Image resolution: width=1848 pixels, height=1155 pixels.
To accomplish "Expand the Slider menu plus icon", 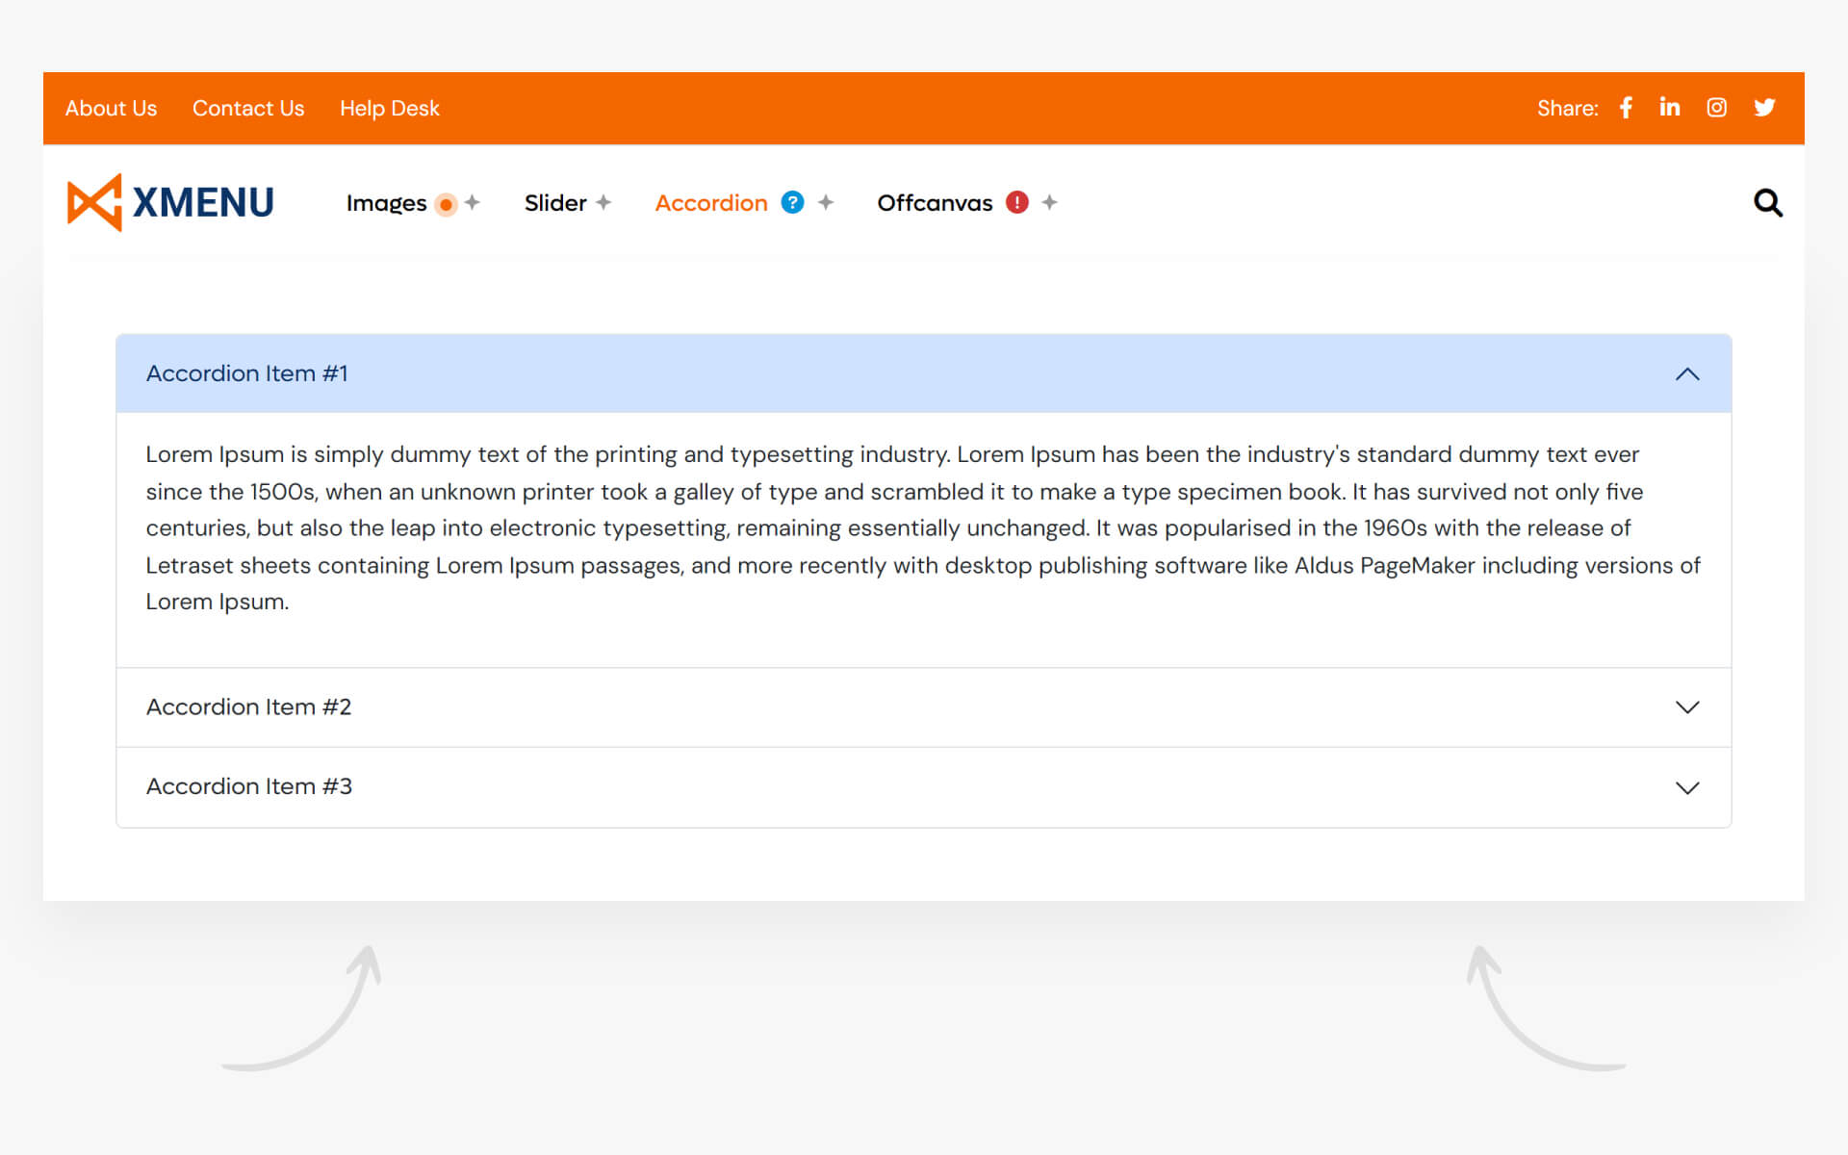I will pos(603,202).
